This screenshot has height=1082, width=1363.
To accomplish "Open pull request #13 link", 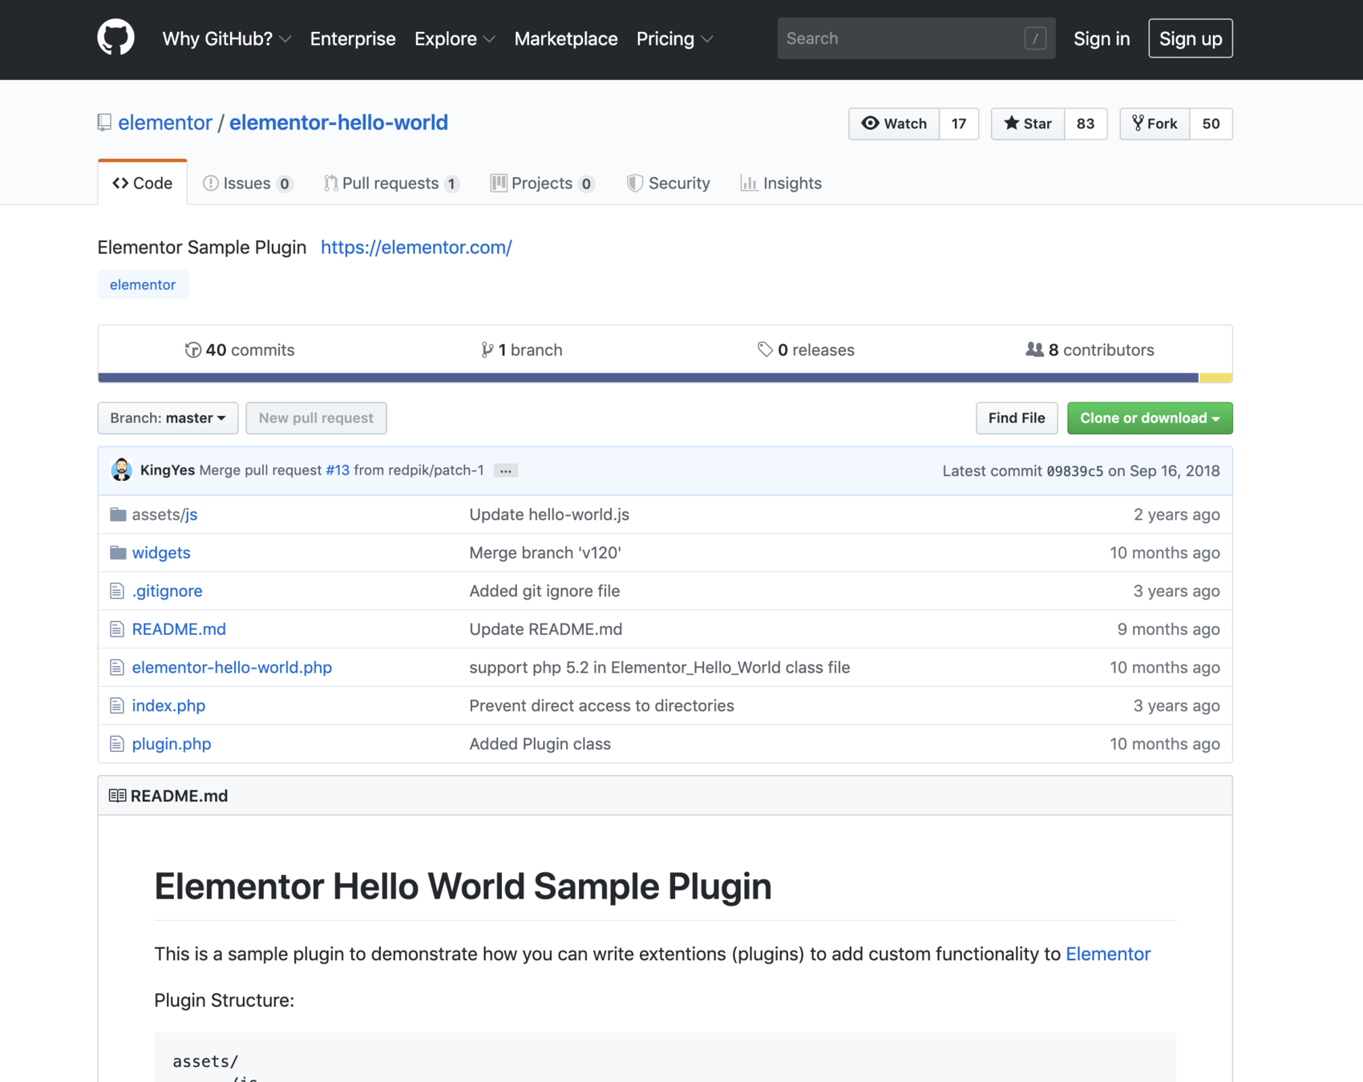I will pos(338,470).
